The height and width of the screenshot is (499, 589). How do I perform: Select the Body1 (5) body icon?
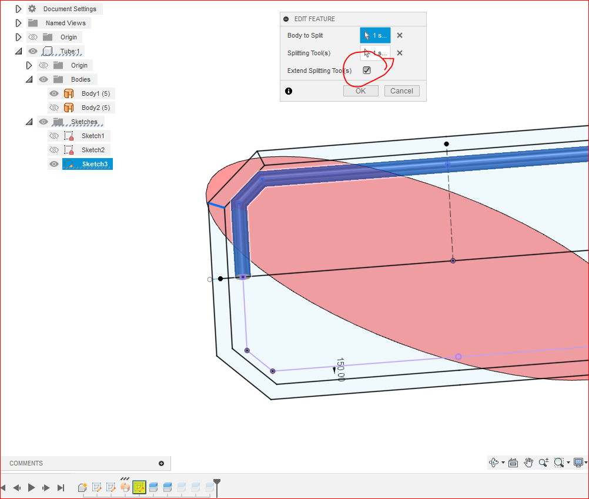point(69,93)
